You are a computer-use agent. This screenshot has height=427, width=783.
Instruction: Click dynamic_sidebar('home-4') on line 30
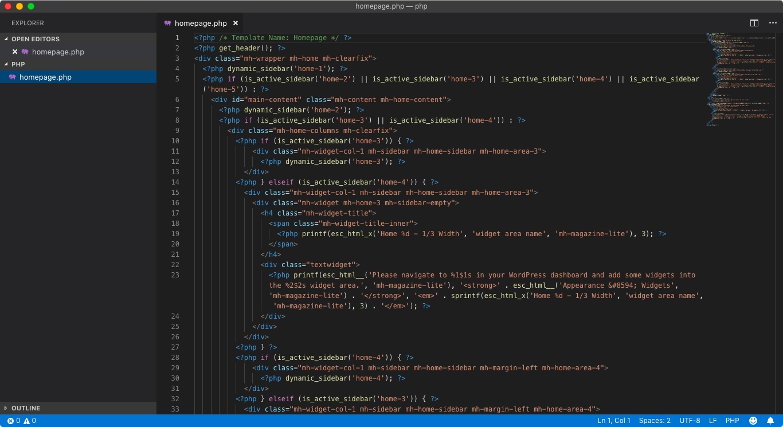(x=339, y=378)
